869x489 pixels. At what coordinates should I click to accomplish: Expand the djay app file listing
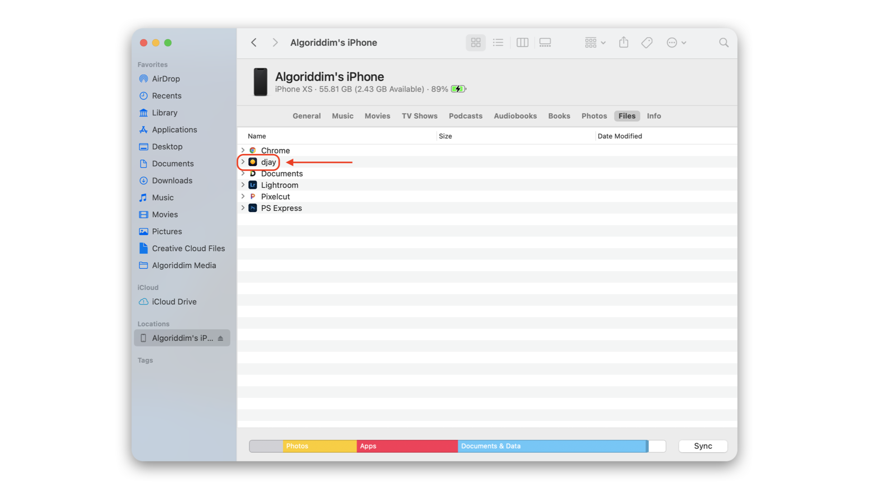(244, 162)
